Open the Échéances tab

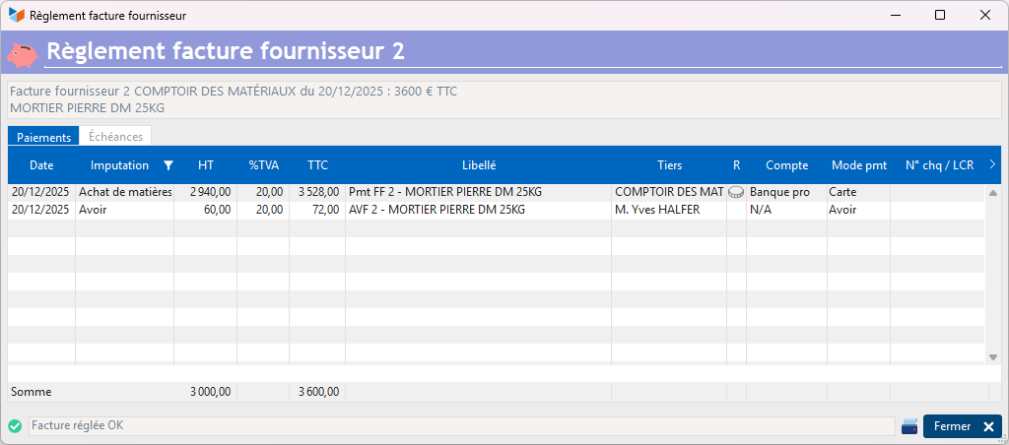[x=115, y=137]
